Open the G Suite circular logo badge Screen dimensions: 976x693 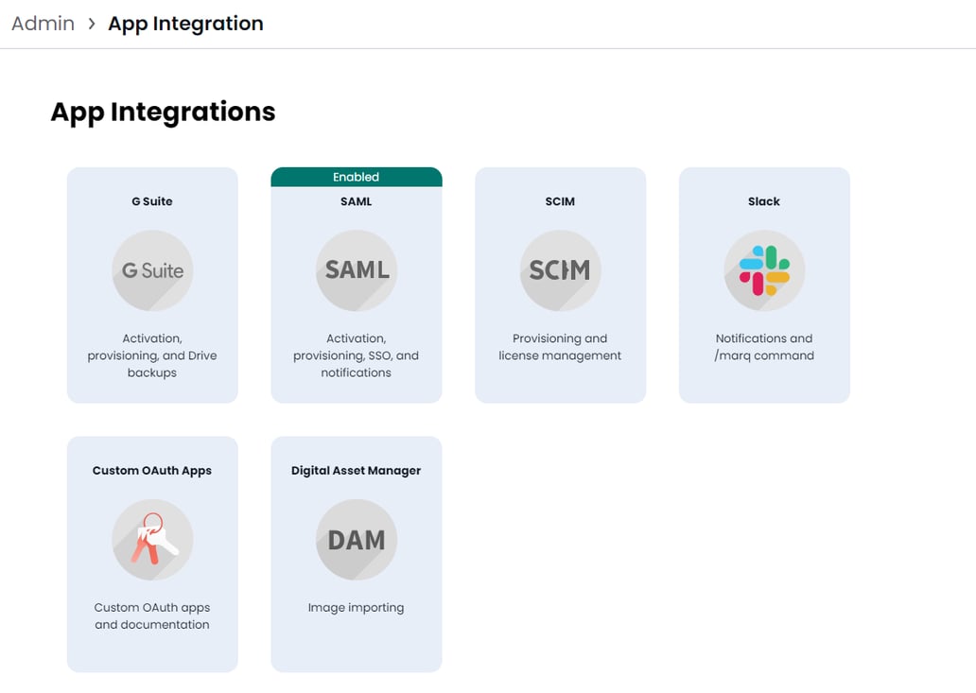coord(152,270)
